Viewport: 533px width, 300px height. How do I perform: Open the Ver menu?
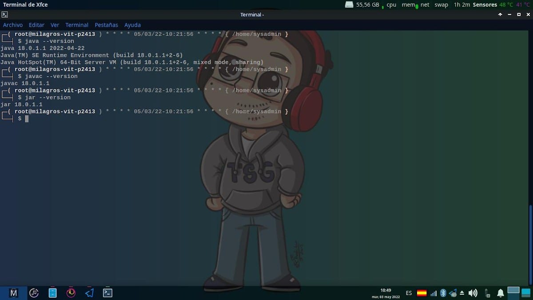pos(55,25)
